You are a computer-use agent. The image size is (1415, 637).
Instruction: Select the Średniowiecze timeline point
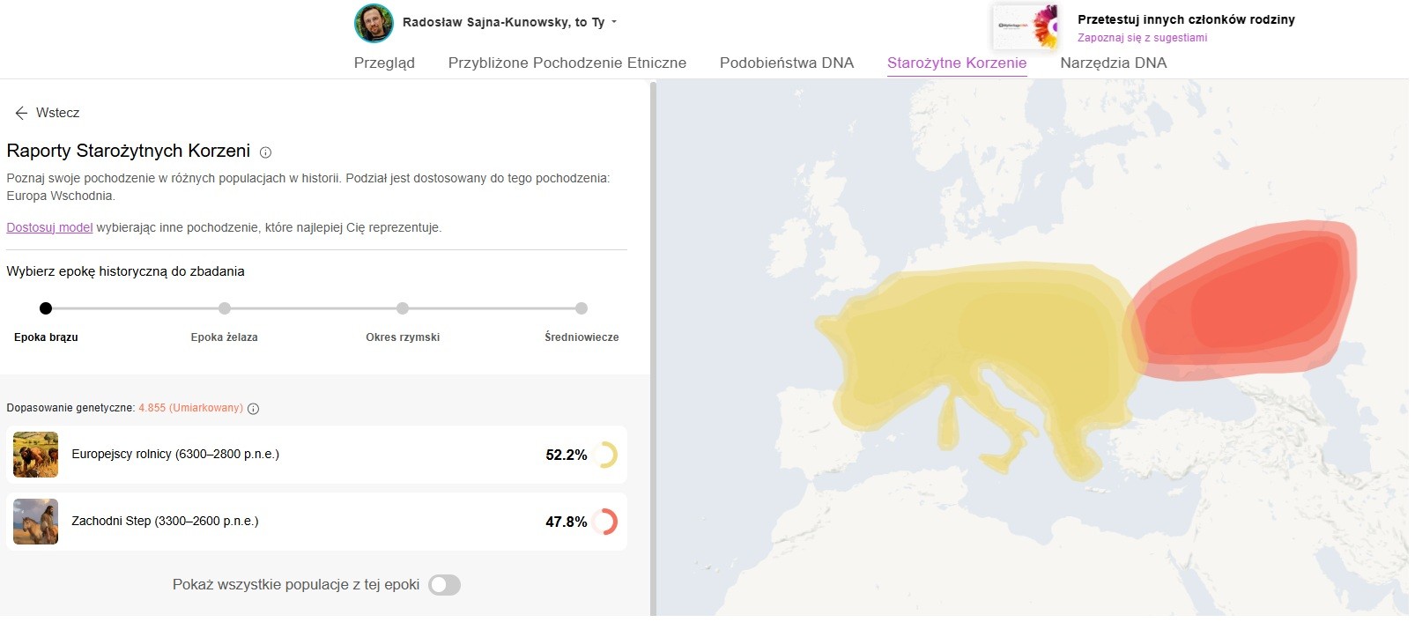pos(582,308)
